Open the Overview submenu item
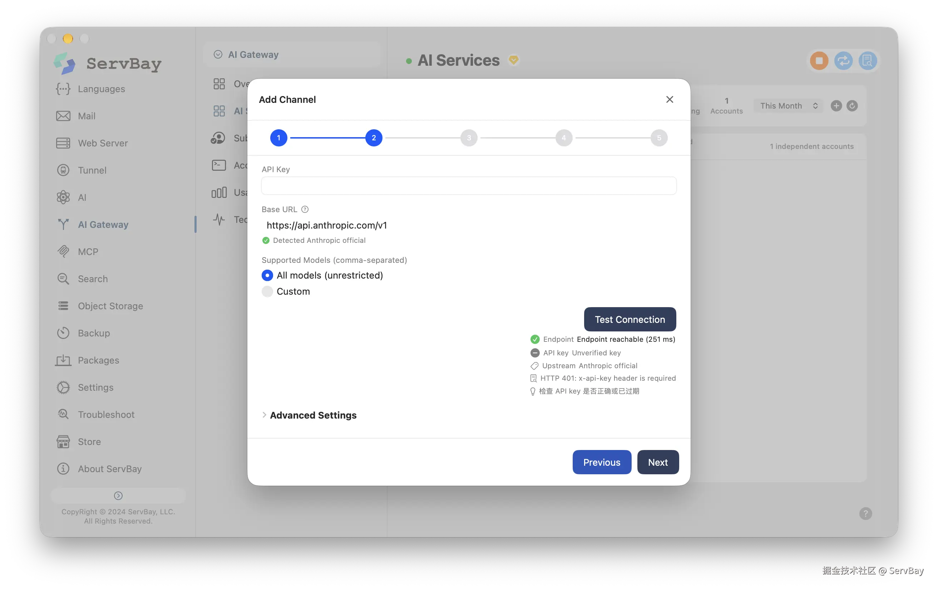The width and height of the screenshot is (938, 590). point(231,84)
